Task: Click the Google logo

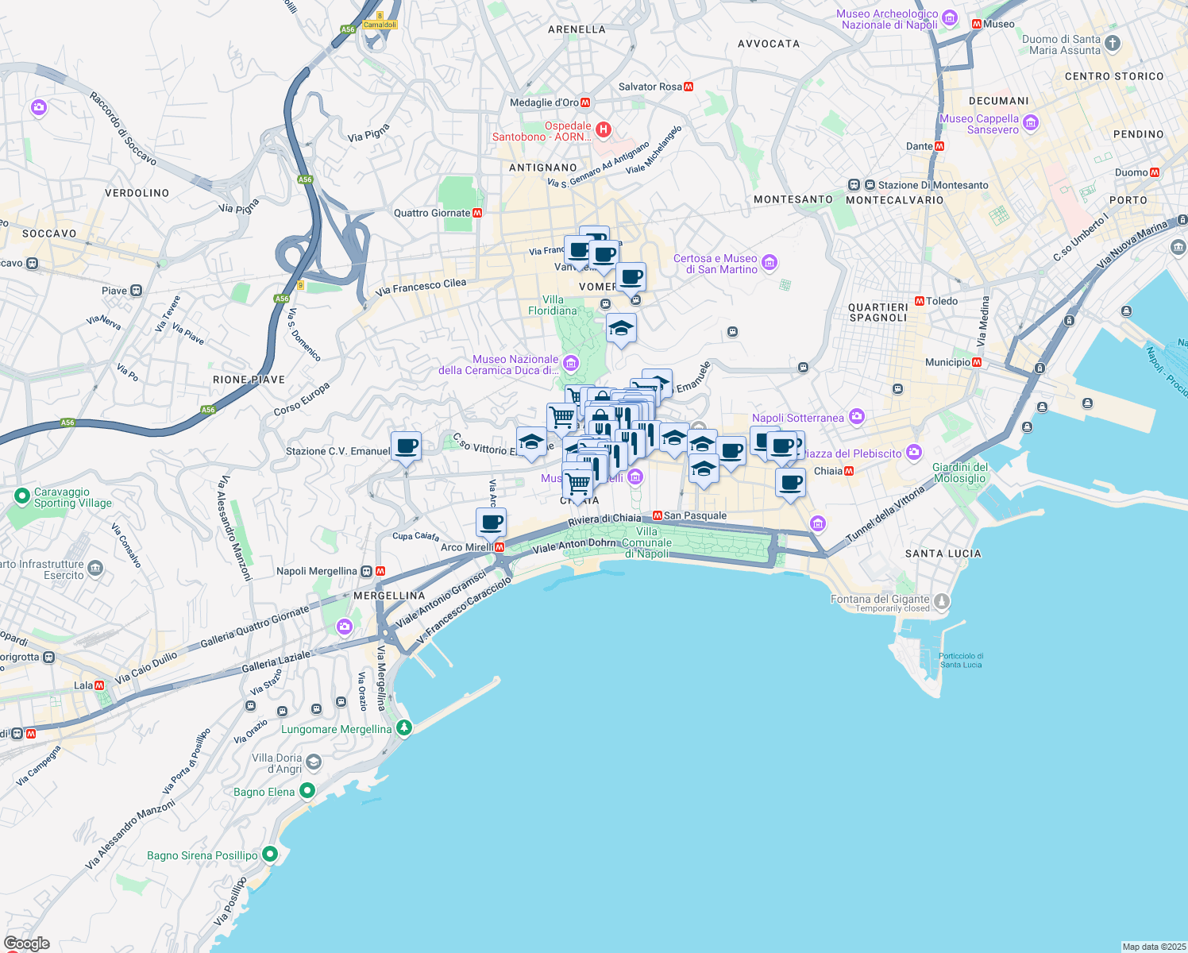Action: [x=26, y=943]
